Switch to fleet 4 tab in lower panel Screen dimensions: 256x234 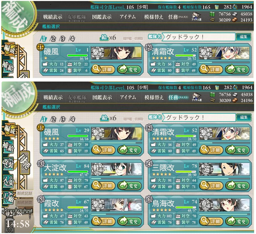click(72, 119)
